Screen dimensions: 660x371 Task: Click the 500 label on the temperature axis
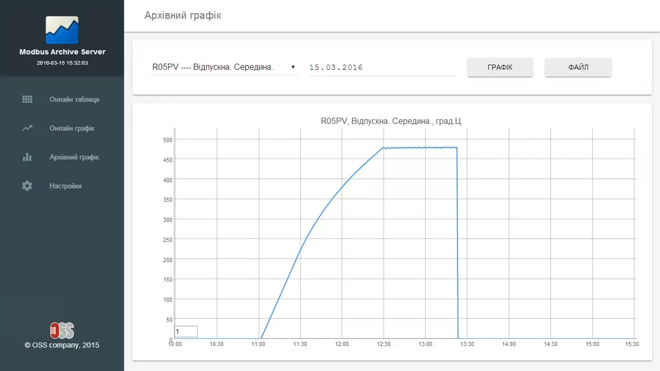[168, 140]
